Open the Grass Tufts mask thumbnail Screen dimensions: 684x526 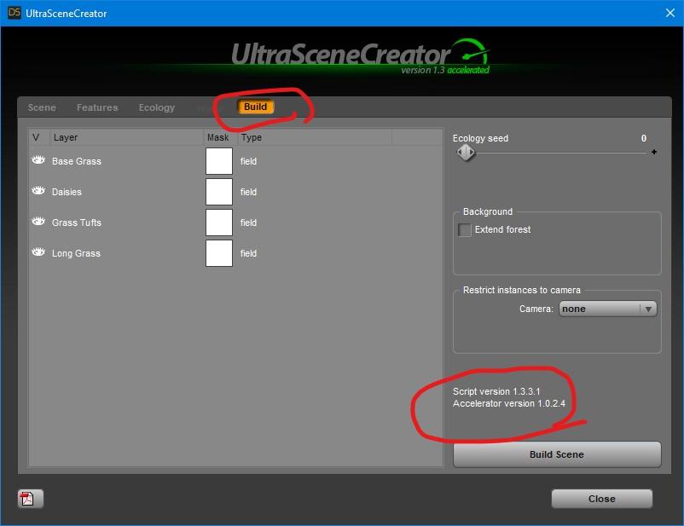point(219,223)
